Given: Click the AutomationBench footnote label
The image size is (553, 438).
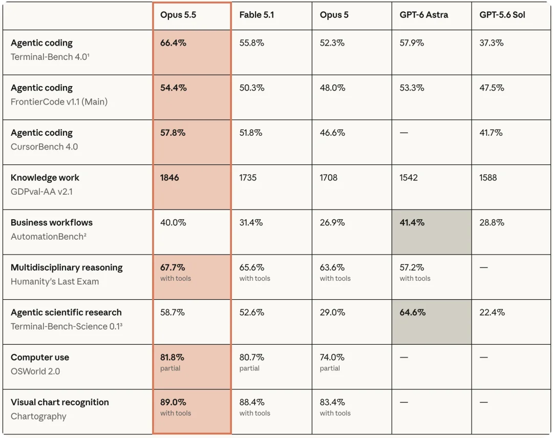Looking at the screenshot, I should (x=48, y=237).
